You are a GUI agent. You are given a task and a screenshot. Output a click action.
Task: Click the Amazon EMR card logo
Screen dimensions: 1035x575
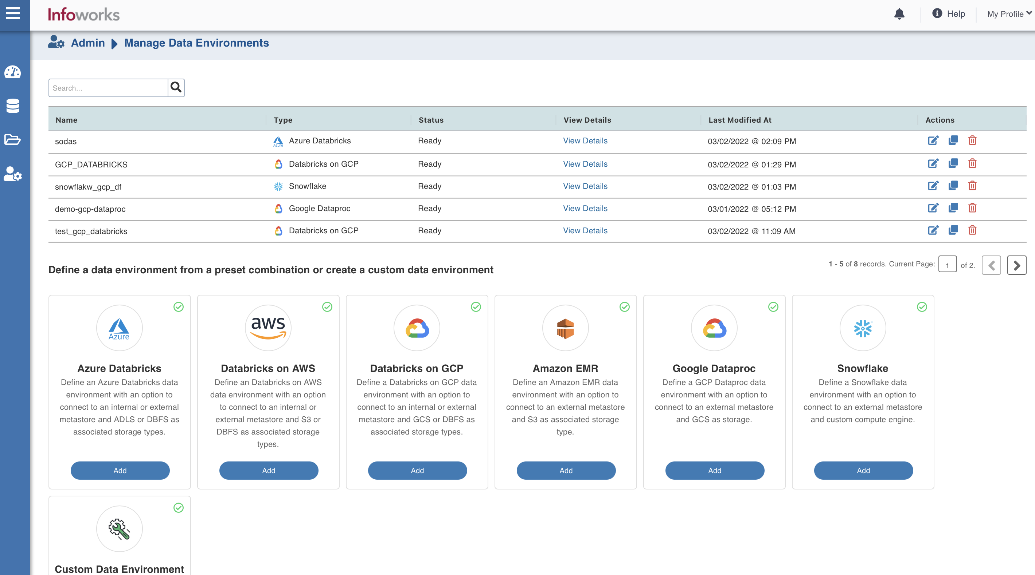pyautogui.click(x=565, y=328)
